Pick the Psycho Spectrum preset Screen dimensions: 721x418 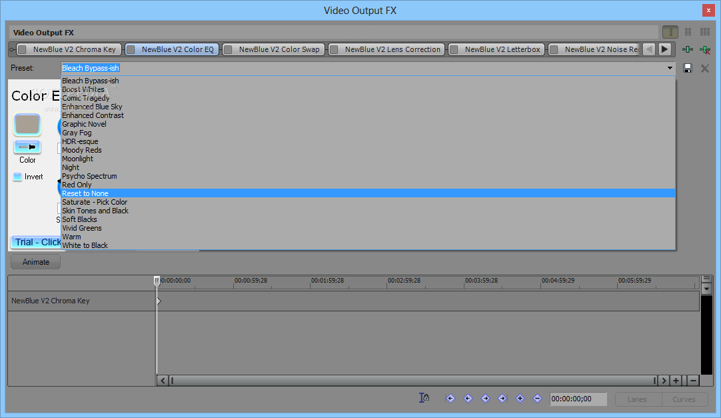tap(368, 176)
